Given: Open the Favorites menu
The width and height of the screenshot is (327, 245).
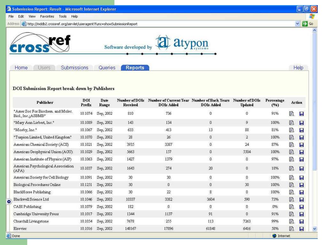Looking at the screenshot, I should (x=47, y=16).
